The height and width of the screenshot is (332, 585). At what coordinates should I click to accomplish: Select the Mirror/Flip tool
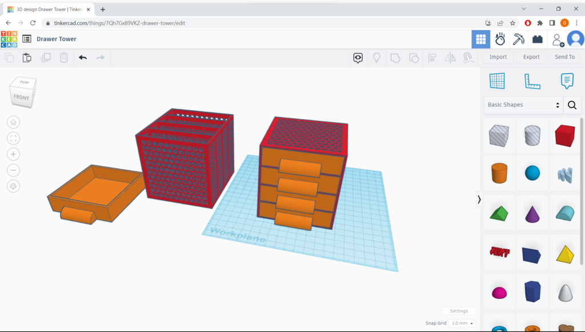tap(450, 58)
